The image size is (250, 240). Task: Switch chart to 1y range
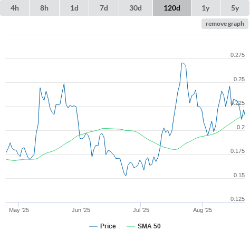click(x=206, y=8)
